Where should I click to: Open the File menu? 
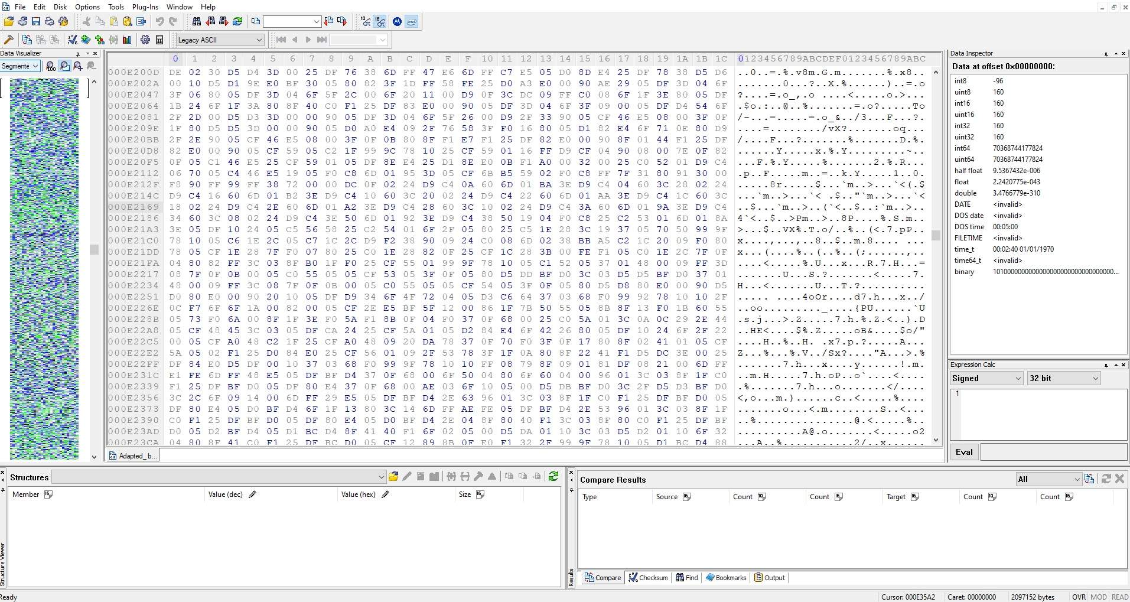click(19, 6)
